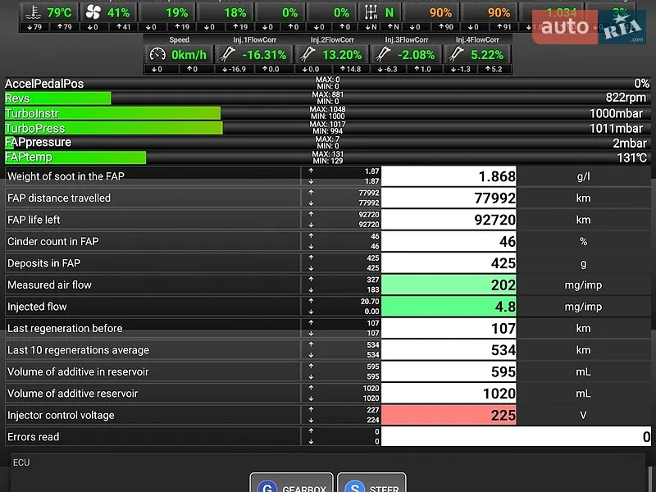
Task: Select the 'Injected flow' label
Action: pos(37,307)
